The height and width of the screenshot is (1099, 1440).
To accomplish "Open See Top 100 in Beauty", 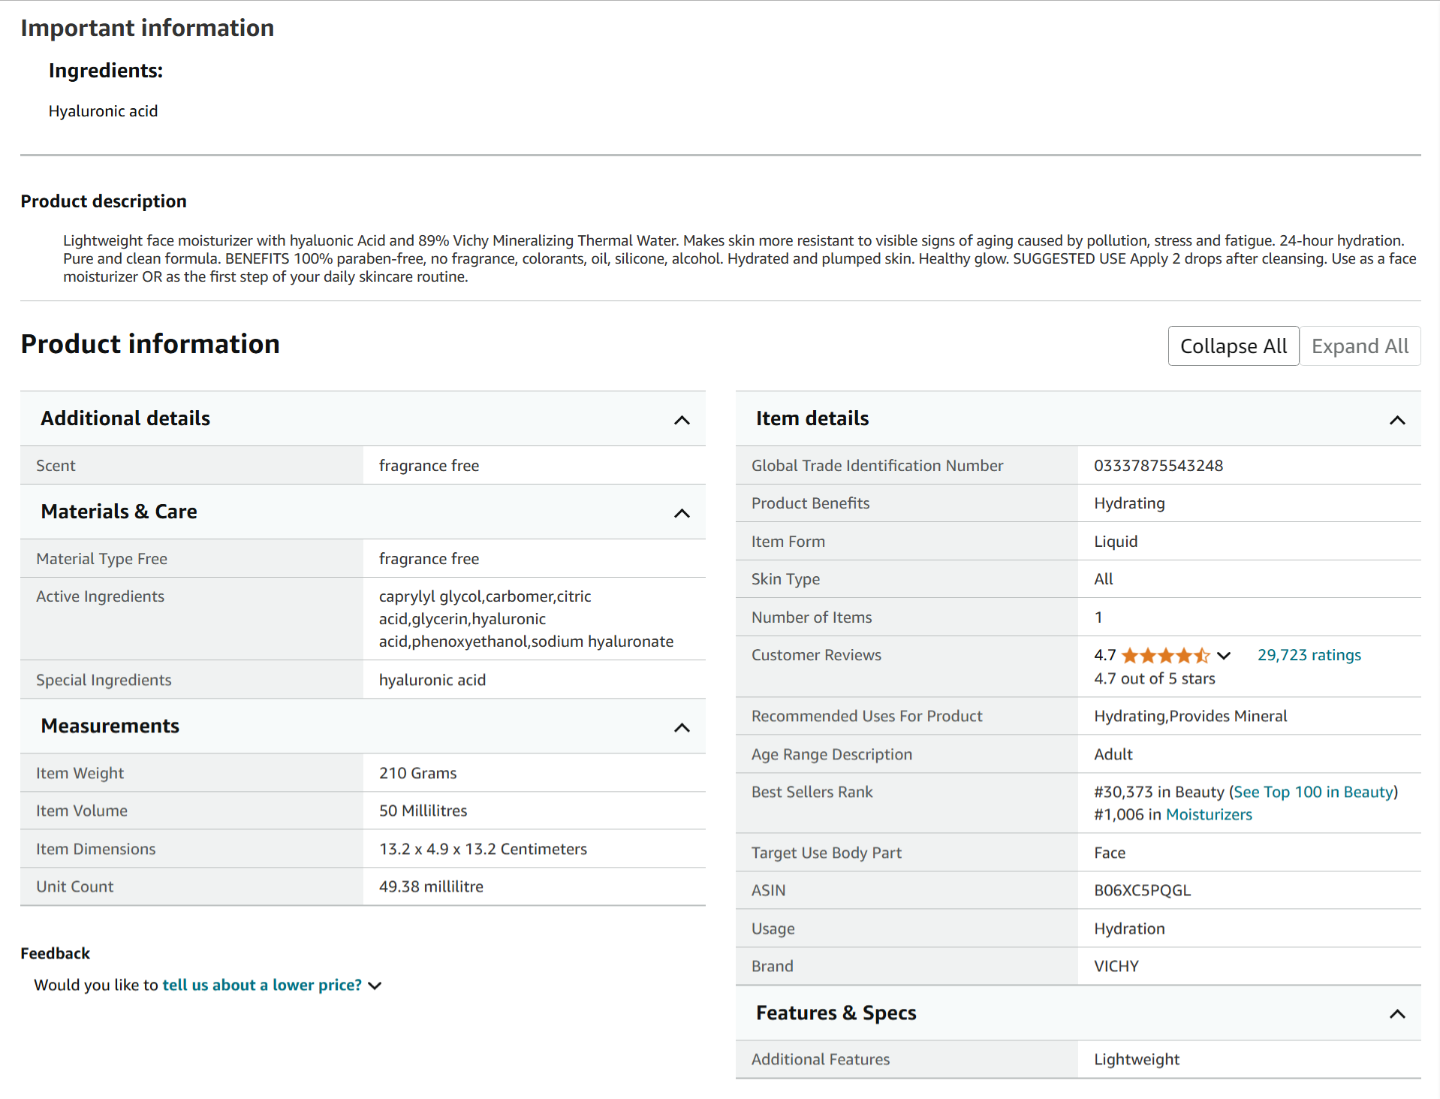I will (x=1313, y=792).
